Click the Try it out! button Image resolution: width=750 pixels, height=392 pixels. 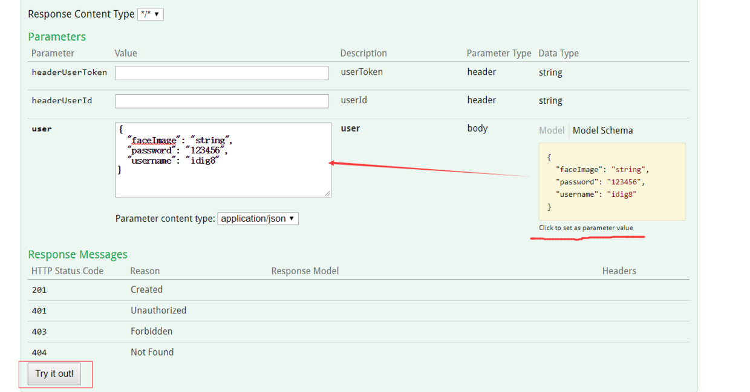(x=54, y=374)
